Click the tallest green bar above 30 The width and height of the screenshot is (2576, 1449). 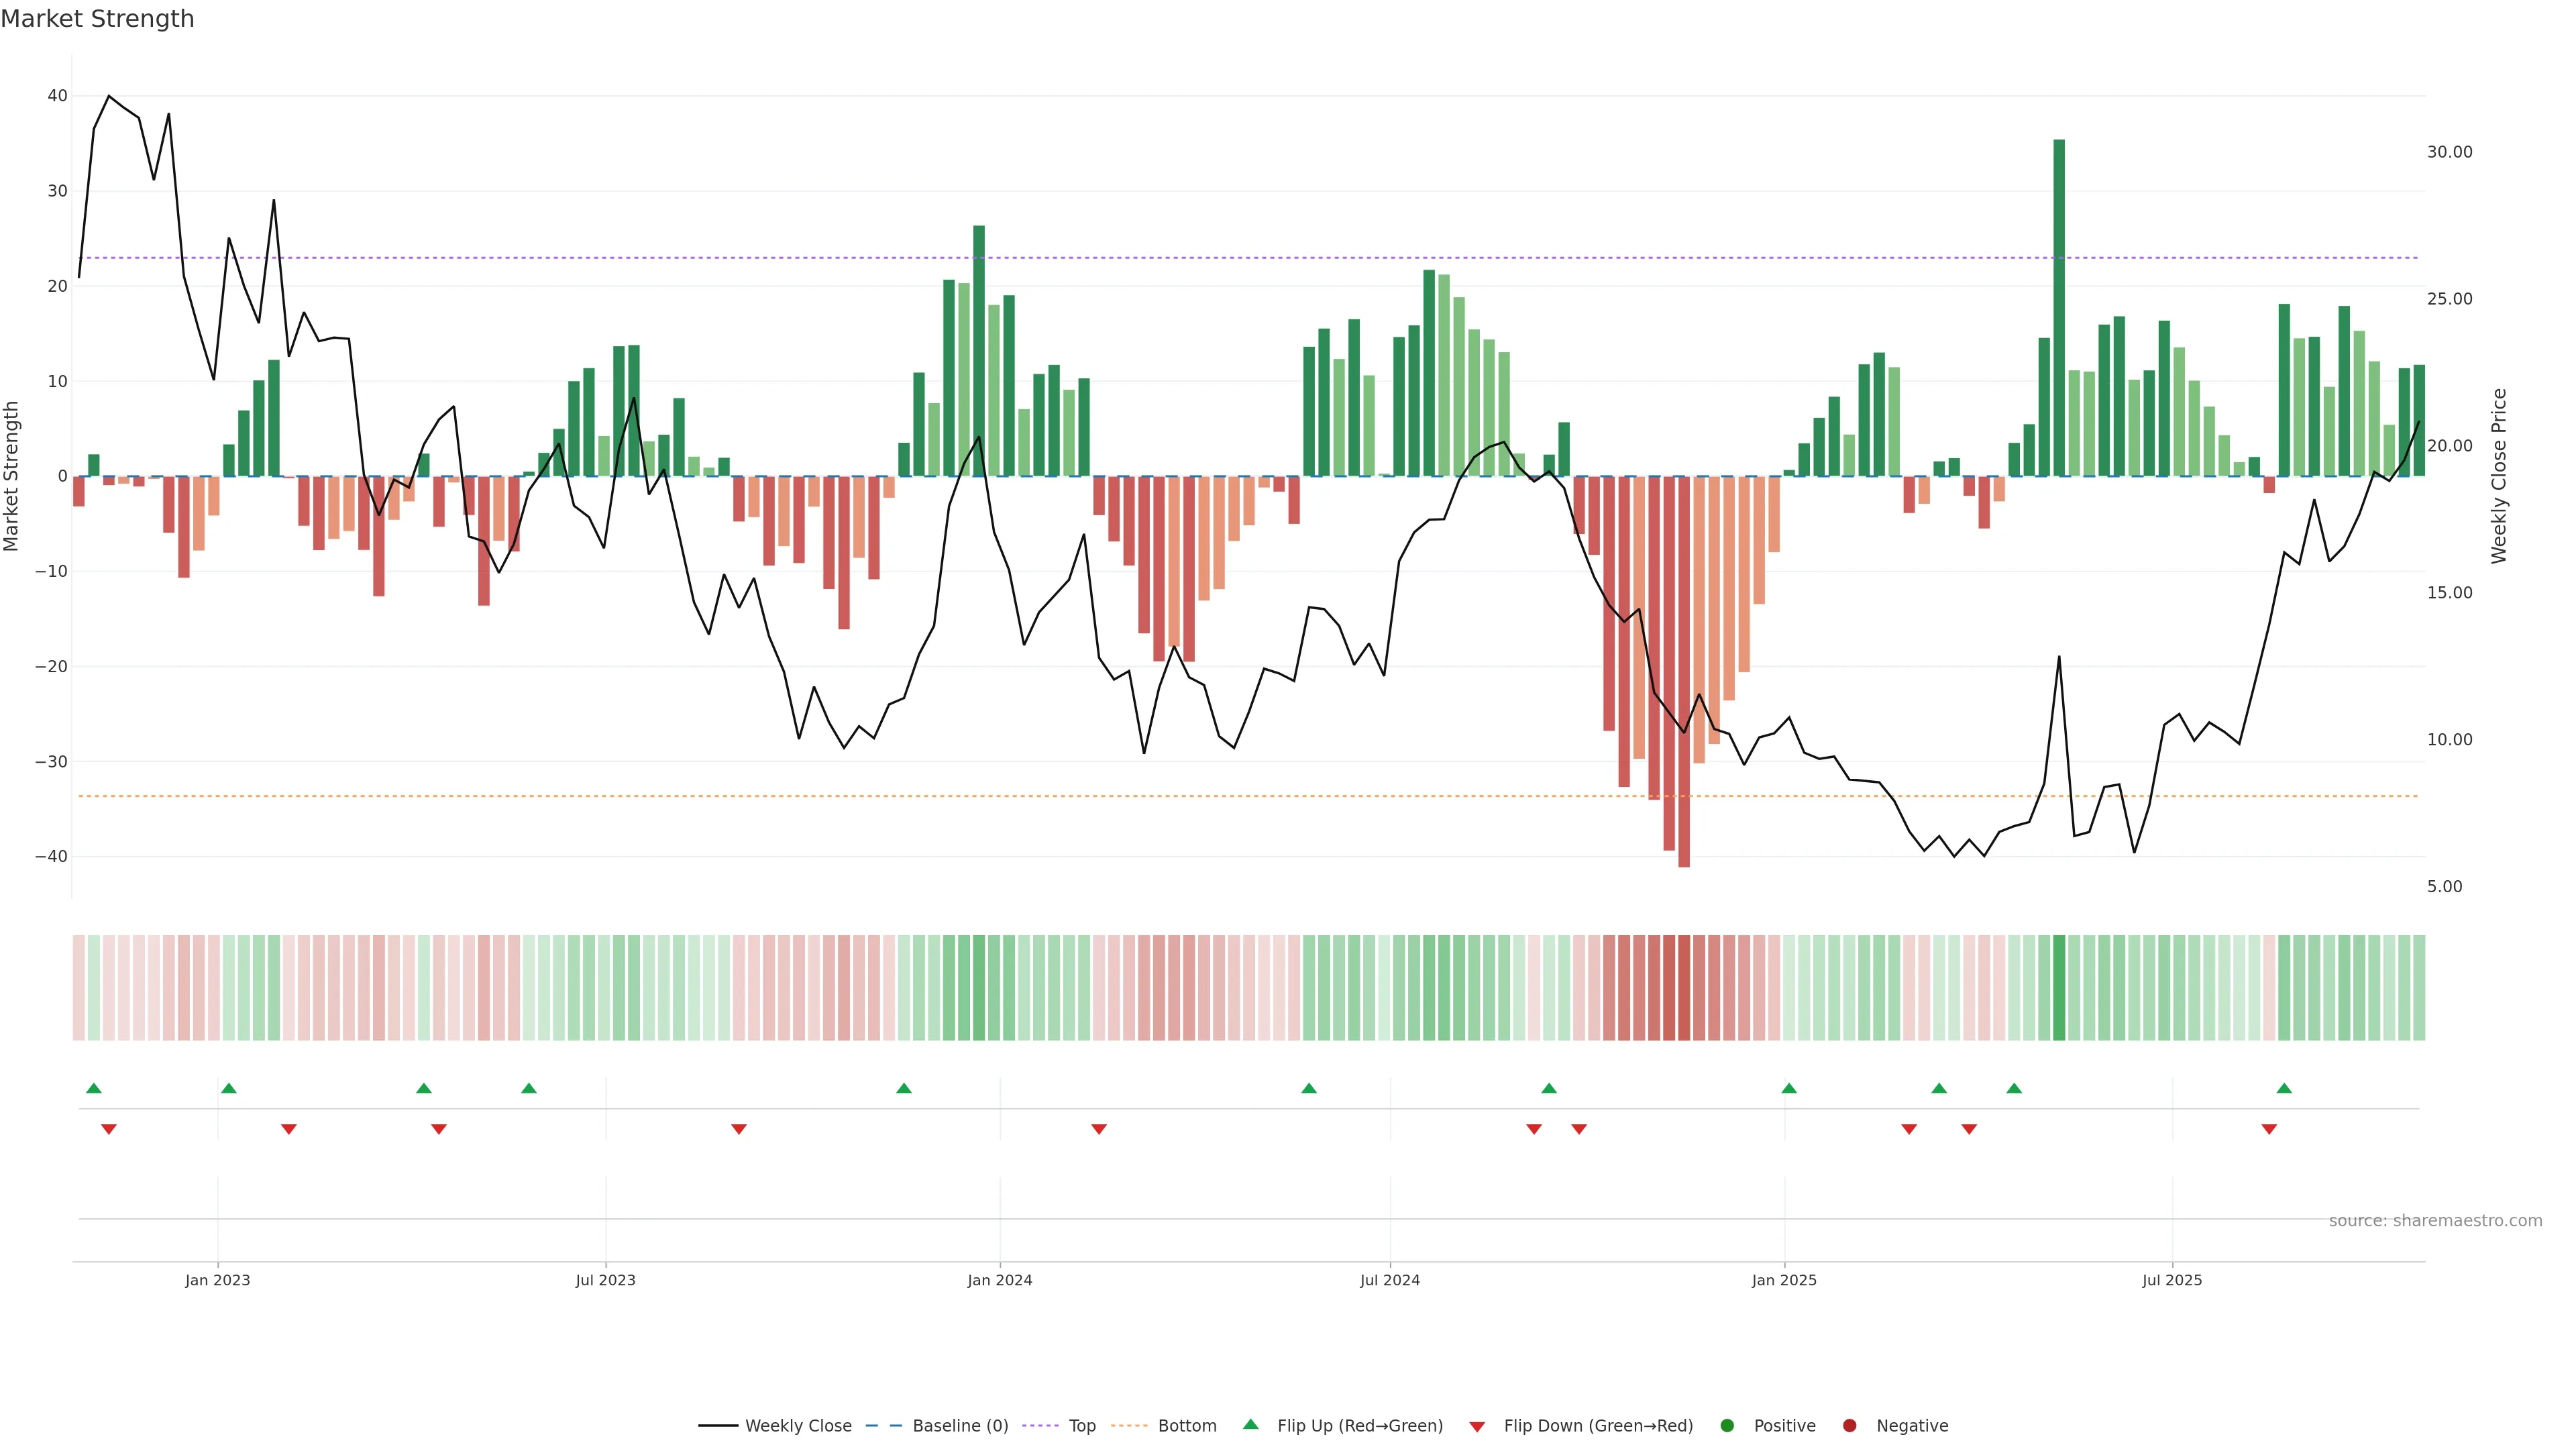pyautogui.click(x=2059, y=300)
